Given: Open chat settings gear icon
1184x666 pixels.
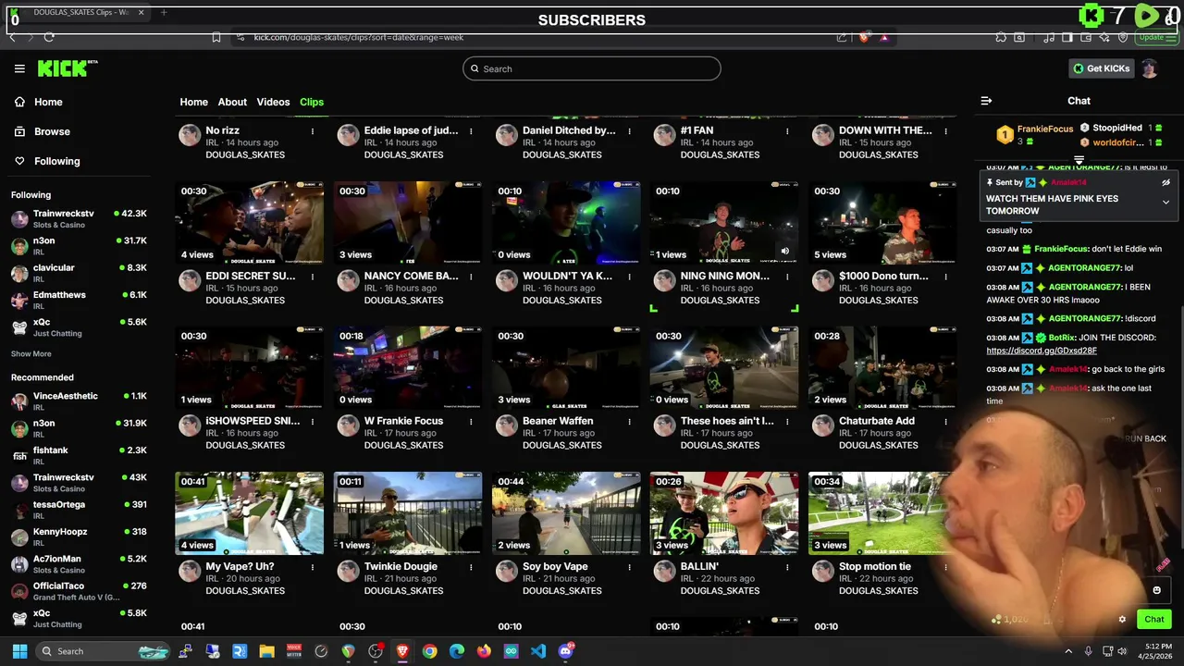Looking at the screenshot, I should (1122, 620).
